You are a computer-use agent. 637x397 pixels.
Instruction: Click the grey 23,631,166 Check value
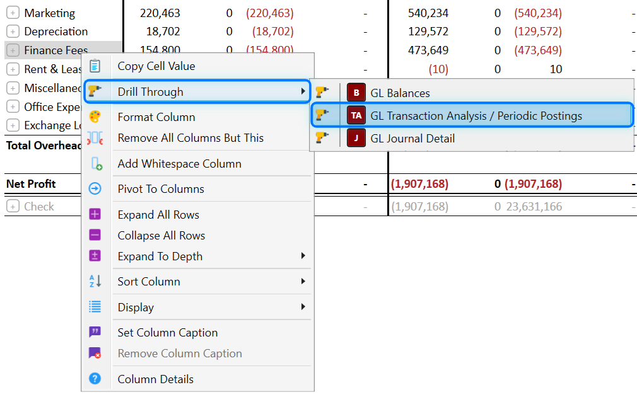[534, 207]
